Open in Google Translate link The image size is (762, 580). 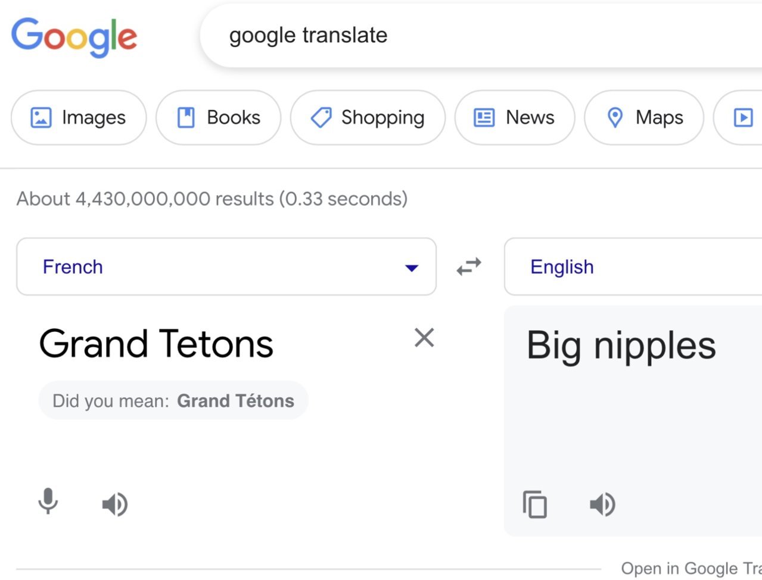click(691, 568)
